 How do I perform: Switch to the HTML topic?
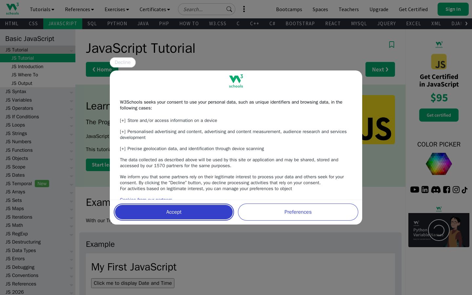(12, 24)
